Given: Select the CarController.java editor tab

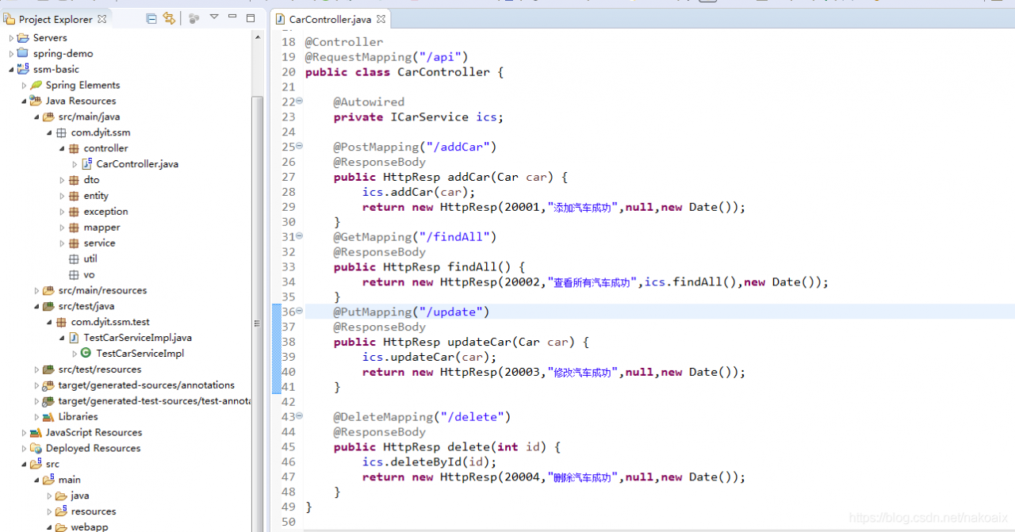Looking at the screenshot, I should coord(330,19).
